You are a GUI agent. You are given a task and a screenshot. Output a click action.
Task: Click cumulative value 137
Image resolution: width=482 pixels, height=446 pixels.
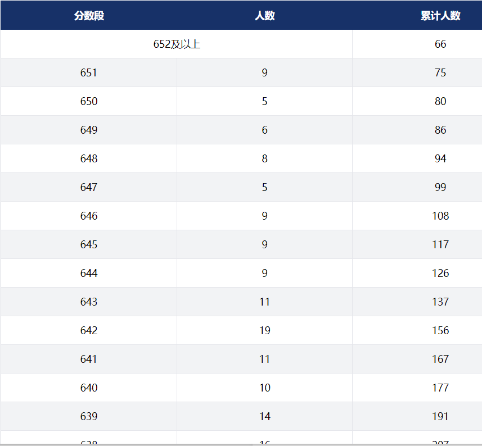coord(440,302)
